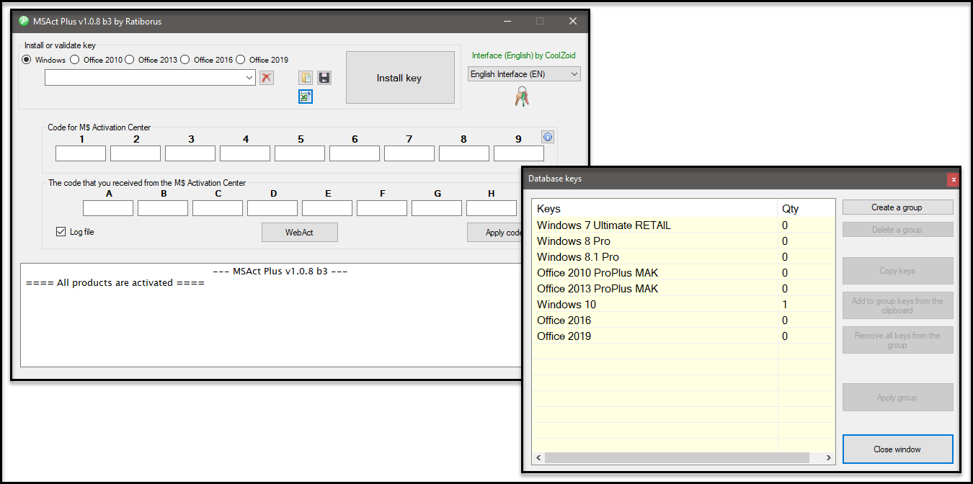This screenshot has height=484, width=973.
Task: Click activation code field 1
Action: [x=81, y=153]
